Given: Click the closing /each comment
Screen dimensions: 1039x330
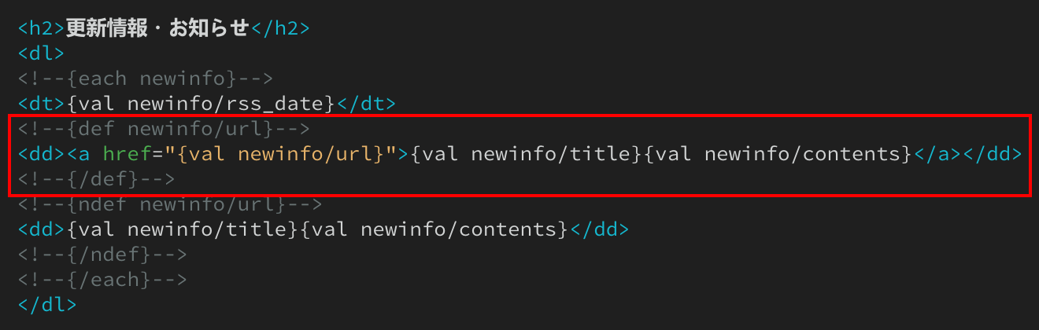Looking at the screenshot, I should coord(102,280).
